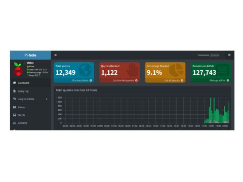The width and height of the screenshot is (243, 182).
Task: Click the Pi-hole header title
Action: tap(30, 55)
